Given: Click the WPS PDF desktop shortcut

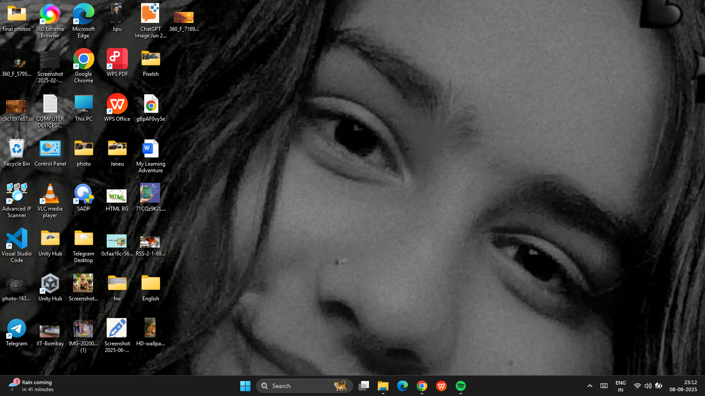Looking at the screenshot, I should [117, 60].
